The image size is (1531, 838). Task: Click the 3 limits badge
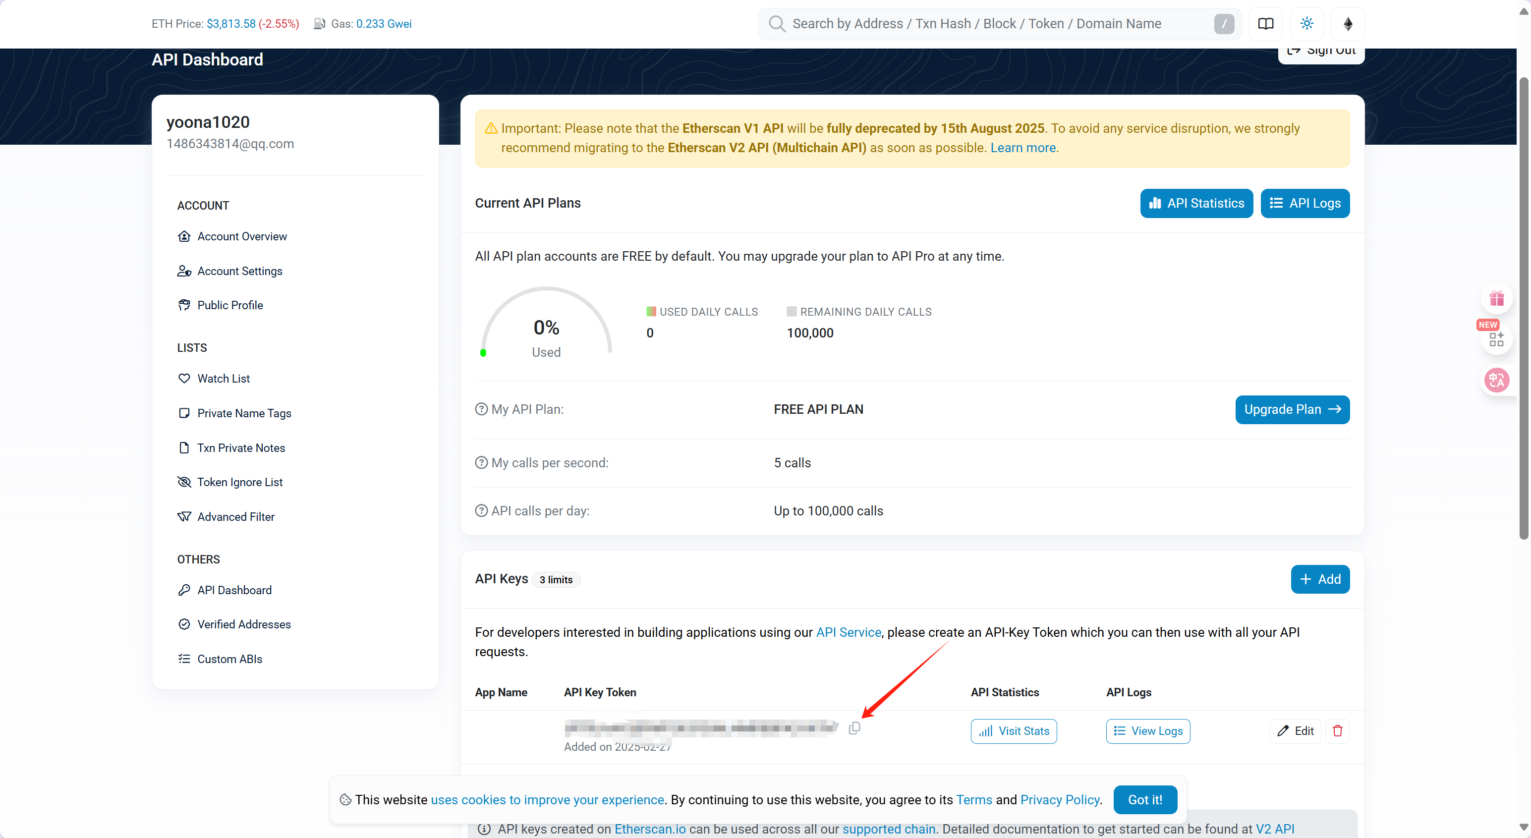pyautogui.click(x=555, y=580)
